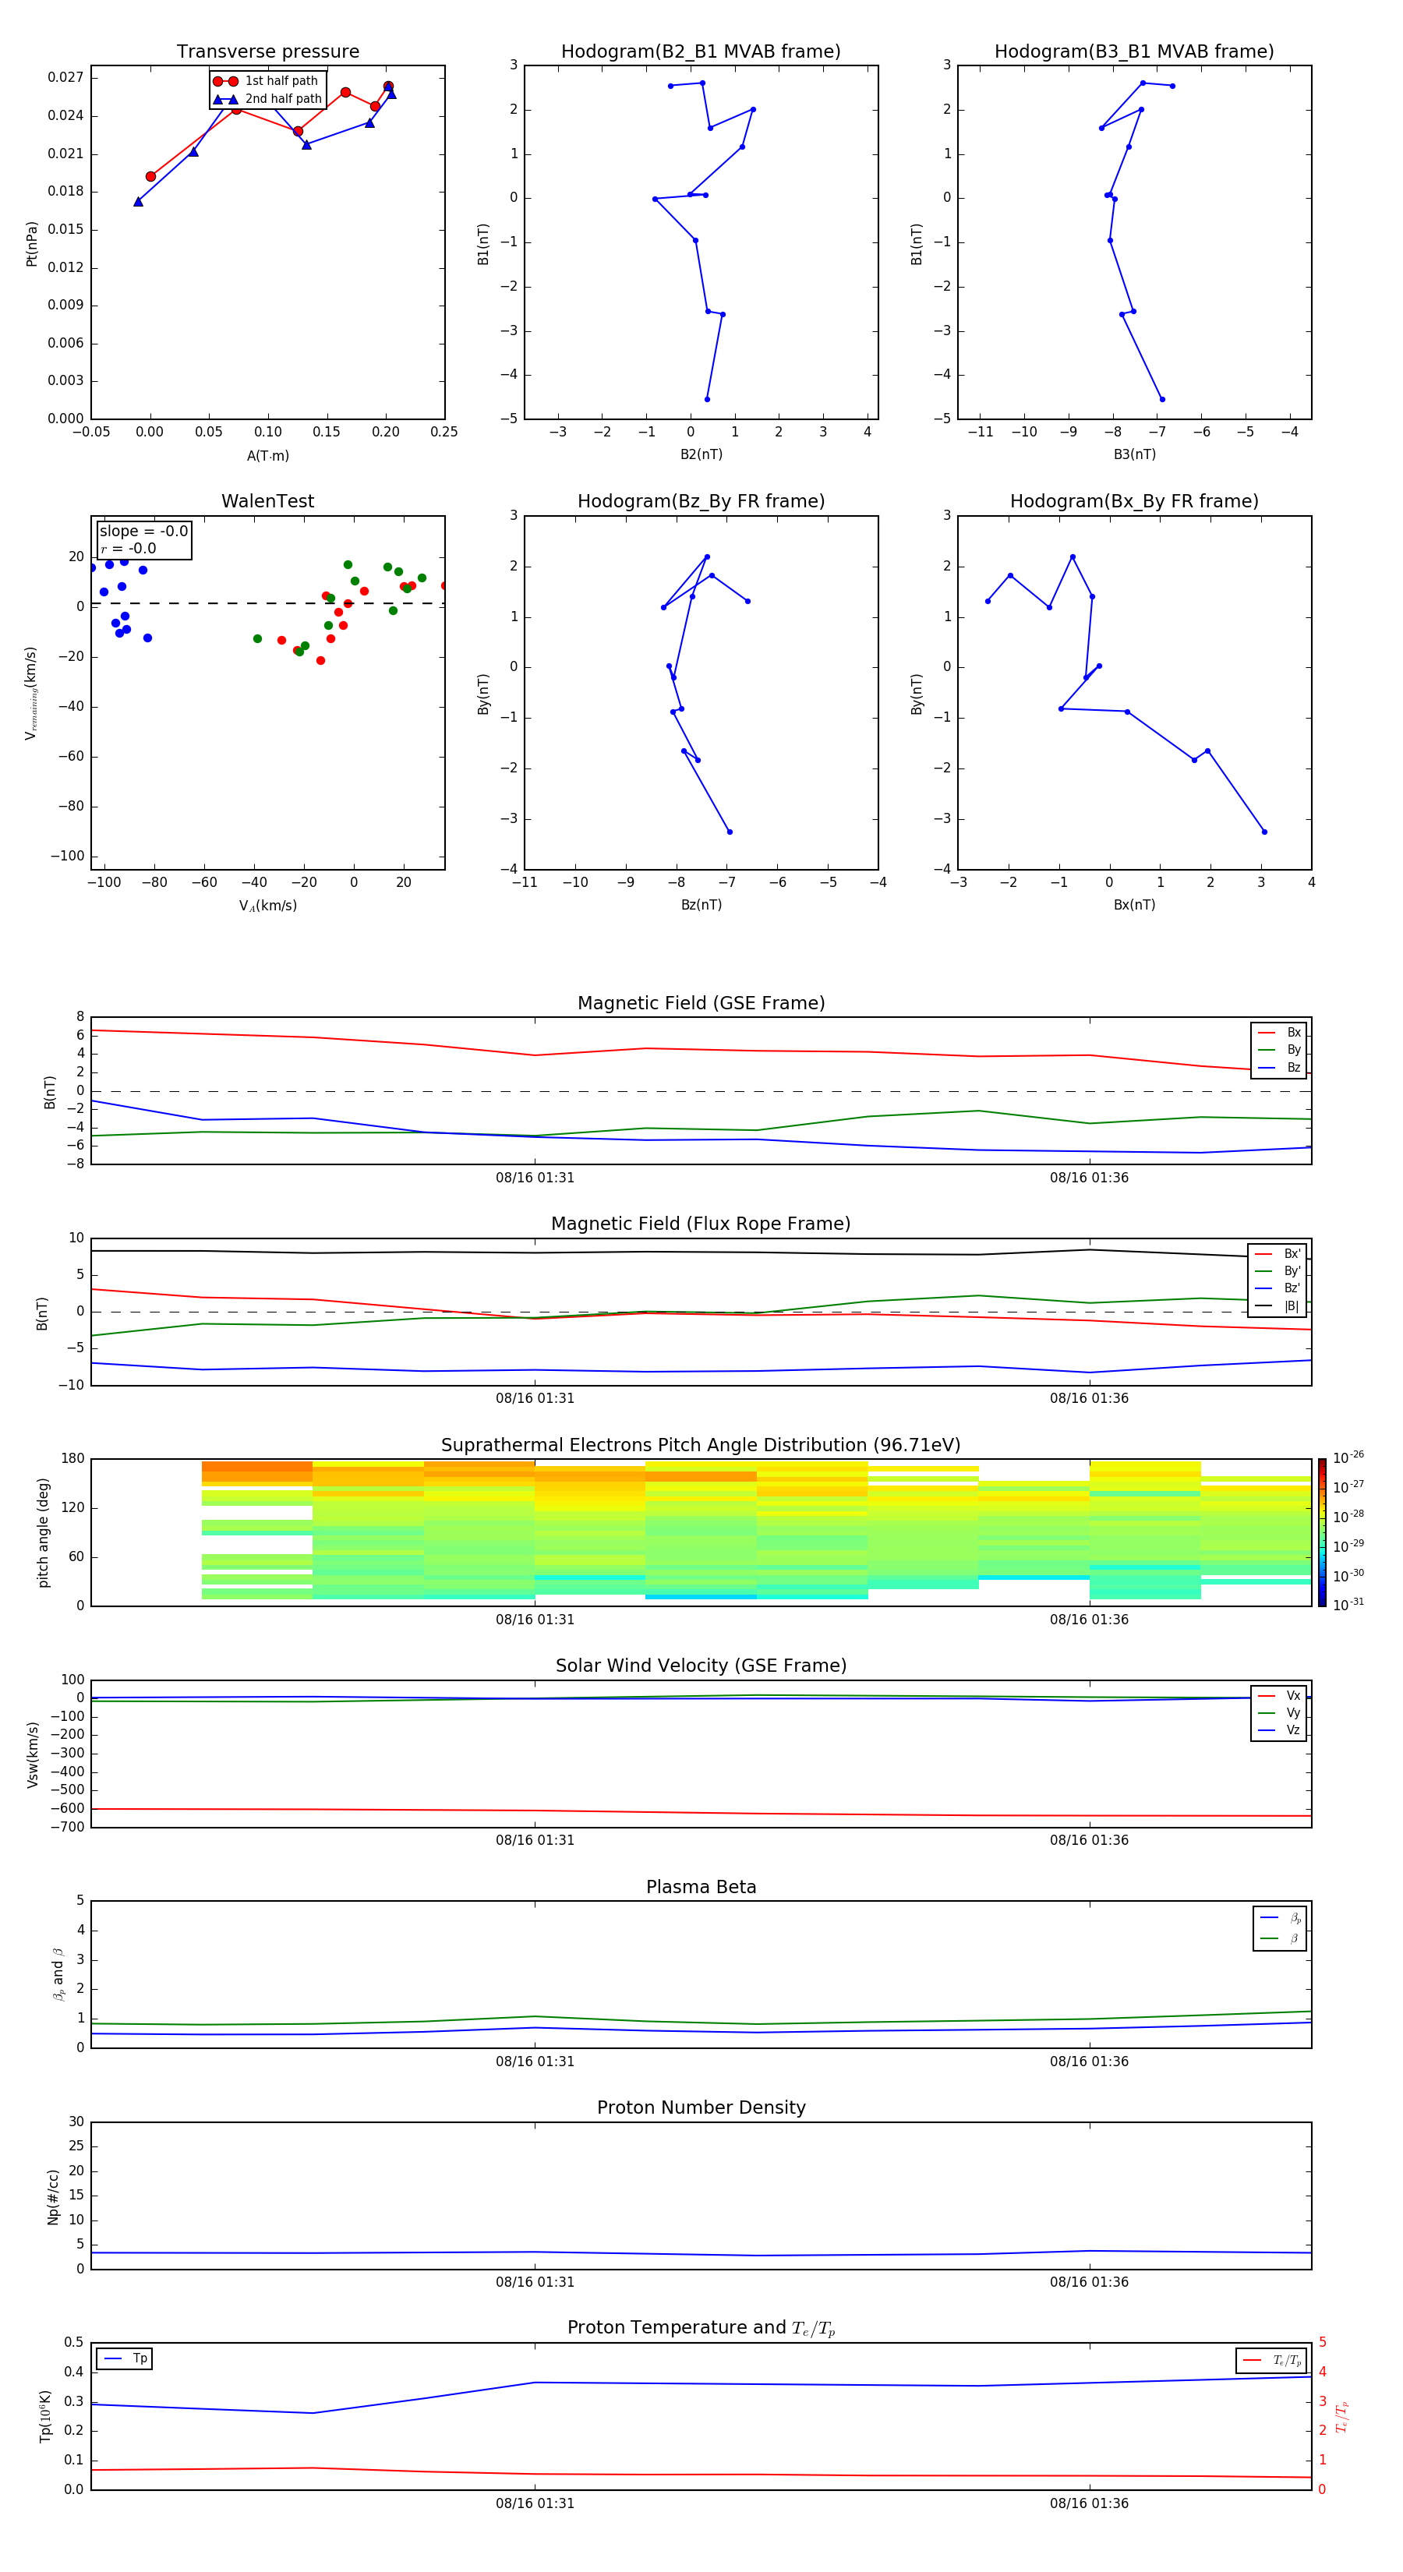Select the Suprathermal Electrons Pitch Angle Distribution title
The width and height of the screenshot is (1403, 2572).
point(701,1446)
